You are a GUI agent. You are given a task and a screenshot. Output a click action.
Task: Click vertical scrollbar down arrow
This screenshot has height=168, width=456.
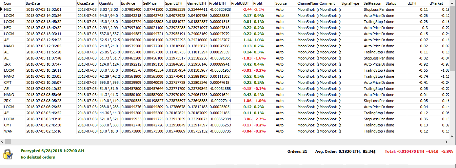[453, 136]
